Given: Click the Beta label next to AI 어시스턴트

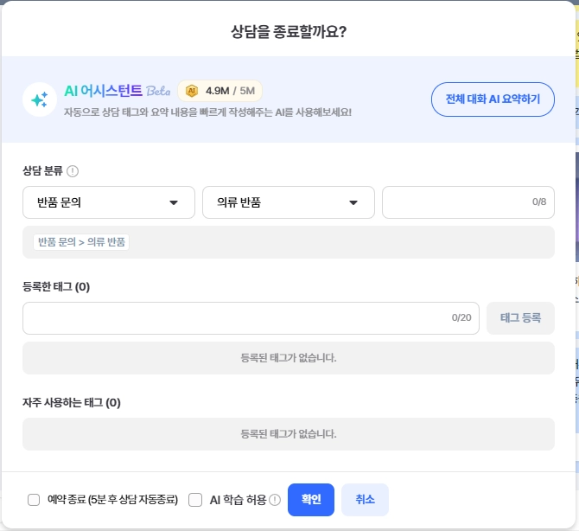Looking at the screenshot, I should coord(158,91).
